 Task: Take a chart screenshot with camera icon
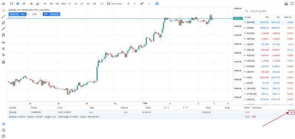(x=286, y=4)
